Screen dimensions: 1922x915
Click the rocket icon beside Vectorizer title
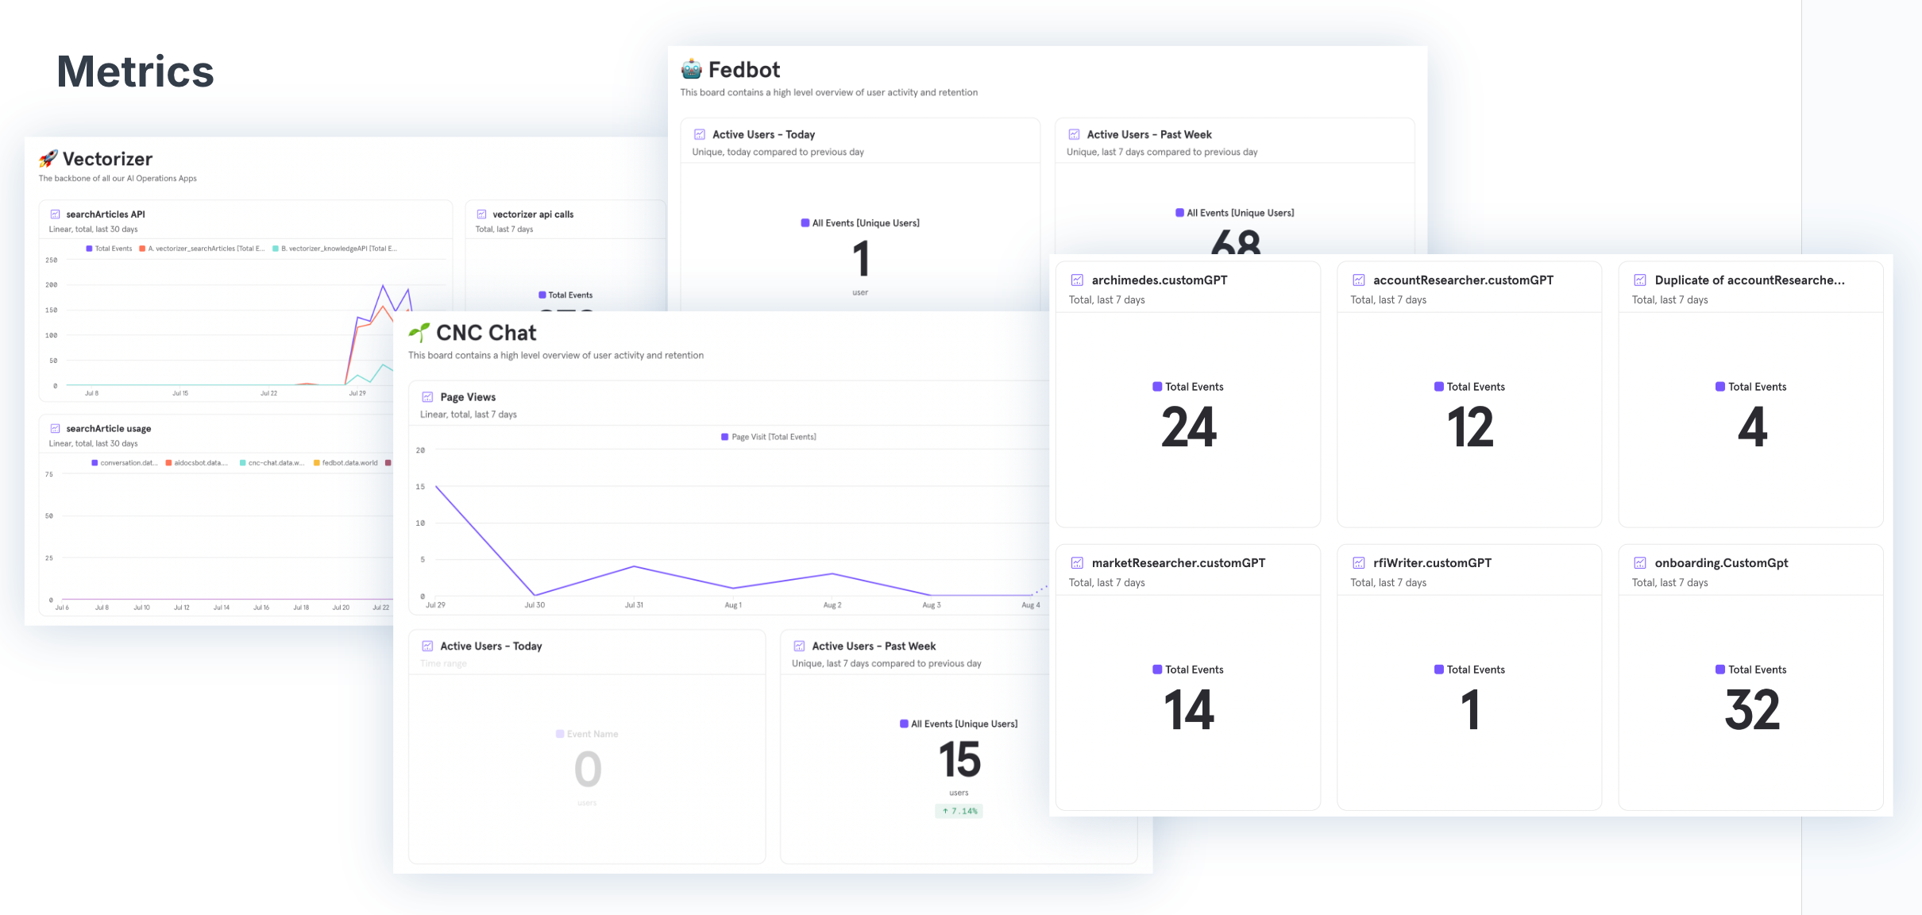(48, 159)
